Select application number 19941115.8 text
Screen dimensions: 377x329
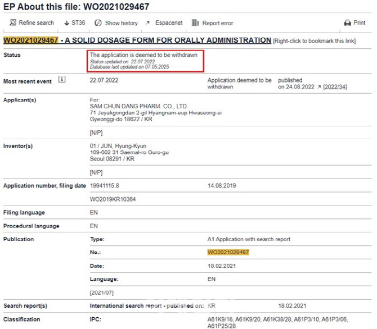[x=104, y=185]
